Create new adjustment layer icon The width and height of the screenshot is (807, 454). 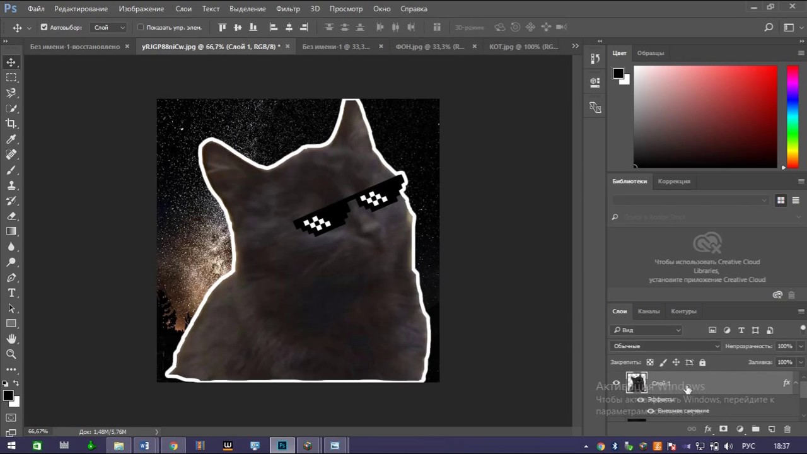(x=740, y=429)
